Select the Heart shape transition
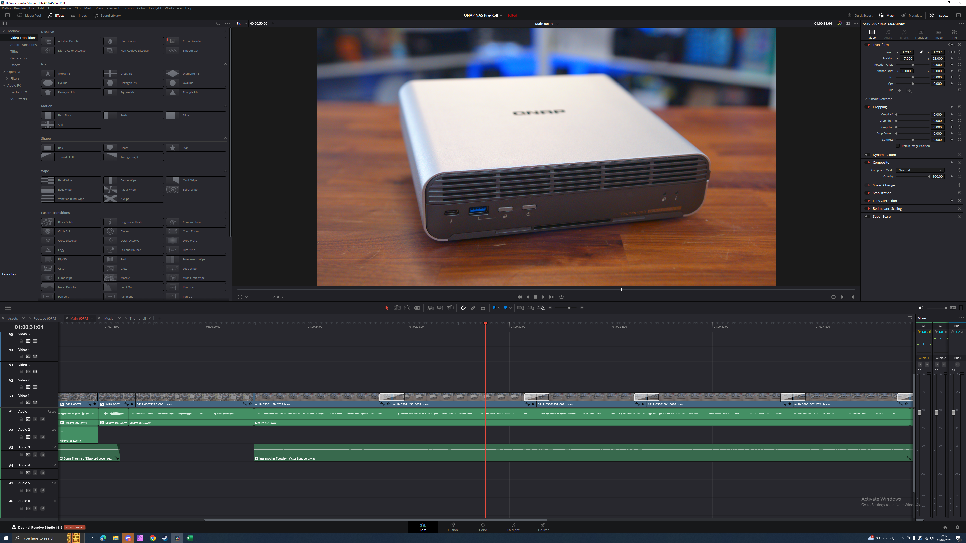Screen dimensions: 966x543 pos(134,148)
